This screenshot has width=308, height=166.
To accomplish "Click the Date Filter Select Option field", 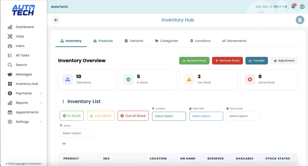I will tap(206, 116).
